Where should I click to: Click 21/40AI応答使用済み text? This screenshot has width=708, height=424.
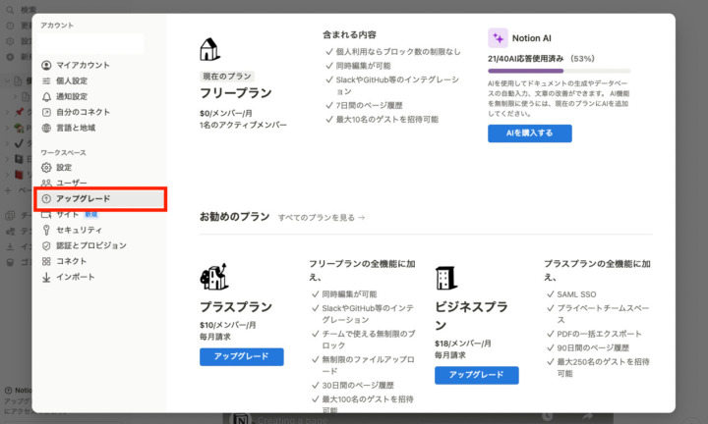pyautogui.click(x=525, y=59)
